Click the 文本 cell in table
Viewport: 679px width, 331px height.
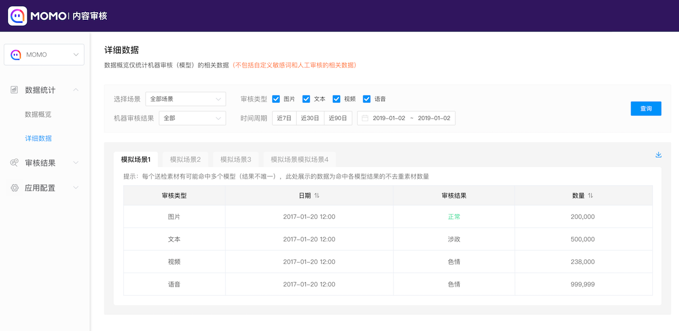coord(174,239)
